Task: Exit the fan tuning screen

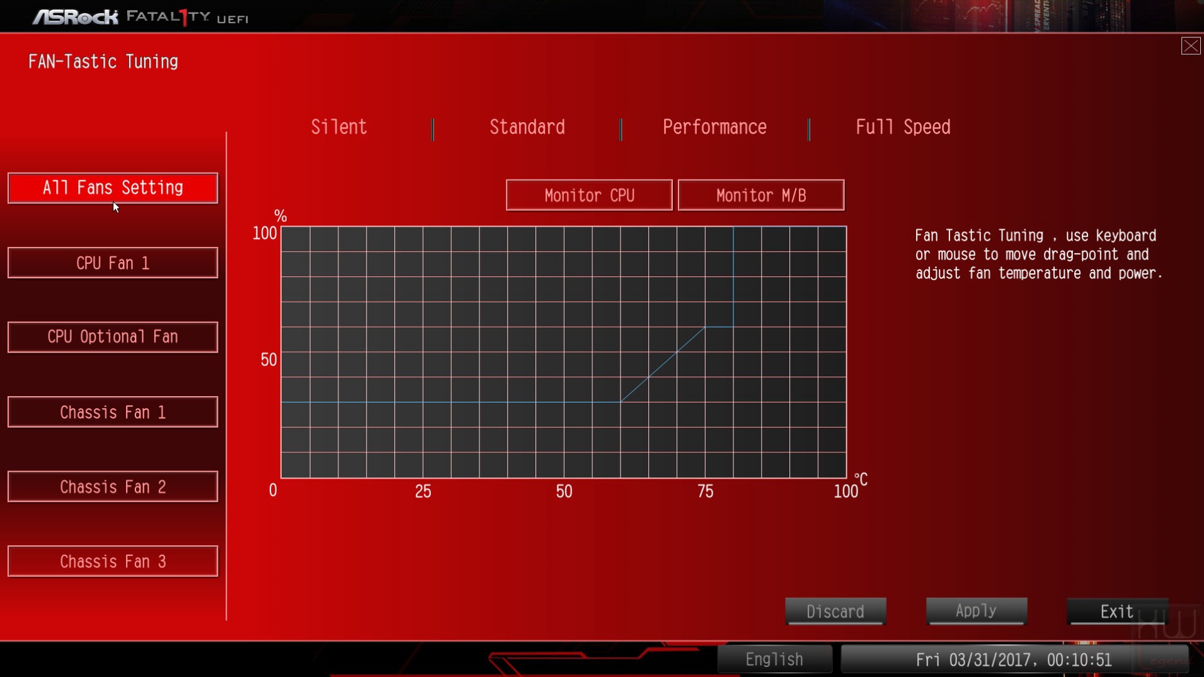Action: pos(1117,612)
